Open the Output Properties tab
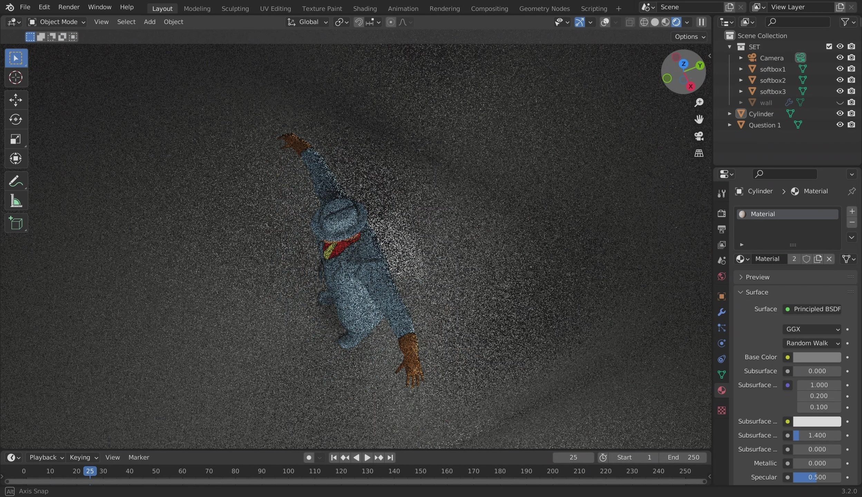 click(721, 229)
